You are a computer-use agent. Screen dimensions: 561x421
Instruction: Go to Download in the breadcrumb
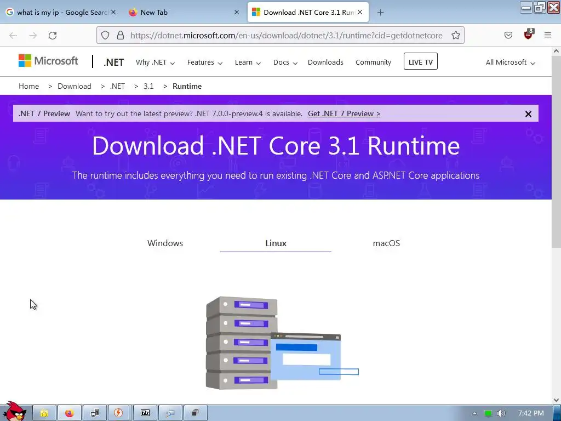[75, 86]
